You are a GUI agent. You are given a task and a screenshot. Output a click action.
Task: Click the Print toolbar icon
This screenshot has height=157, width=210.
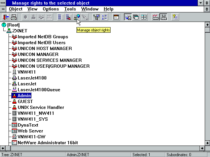point(14,17)
